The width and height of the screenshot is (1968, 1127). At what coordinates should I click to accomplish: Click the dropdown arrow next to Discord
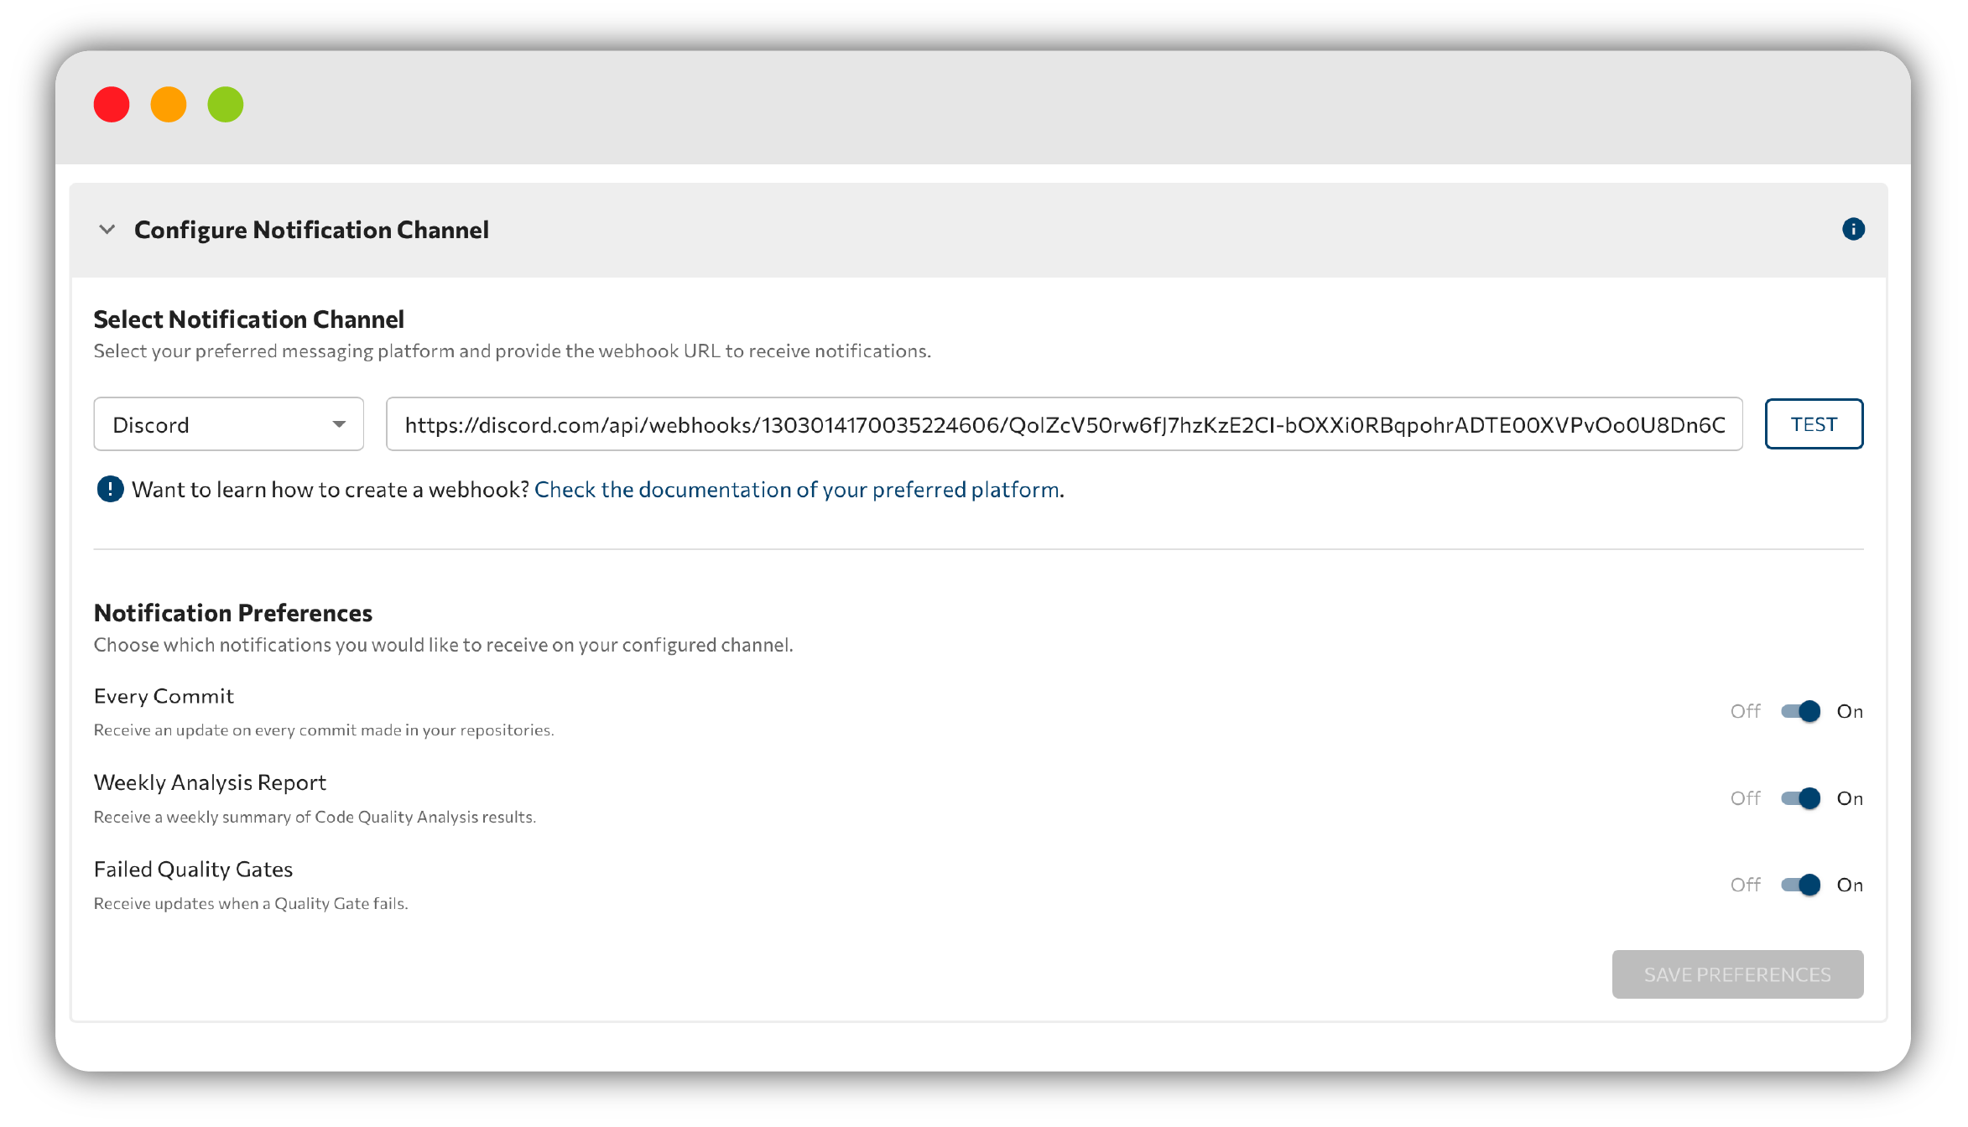[339, 424]
